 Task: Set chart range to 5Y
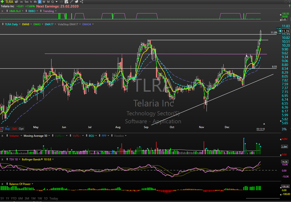point(2,198)
